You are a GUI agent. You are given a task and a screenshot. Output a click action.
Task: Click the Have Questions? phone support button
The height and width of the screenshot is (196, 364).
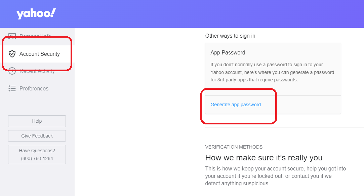[37, 154]
